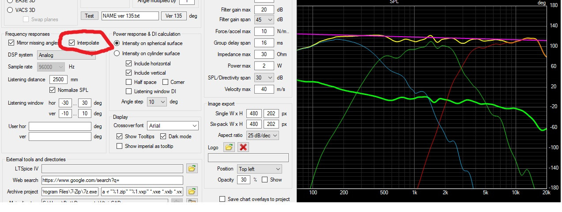Edit the Web search URL field
Screen dimensions: 562x212
pos(112,180)
